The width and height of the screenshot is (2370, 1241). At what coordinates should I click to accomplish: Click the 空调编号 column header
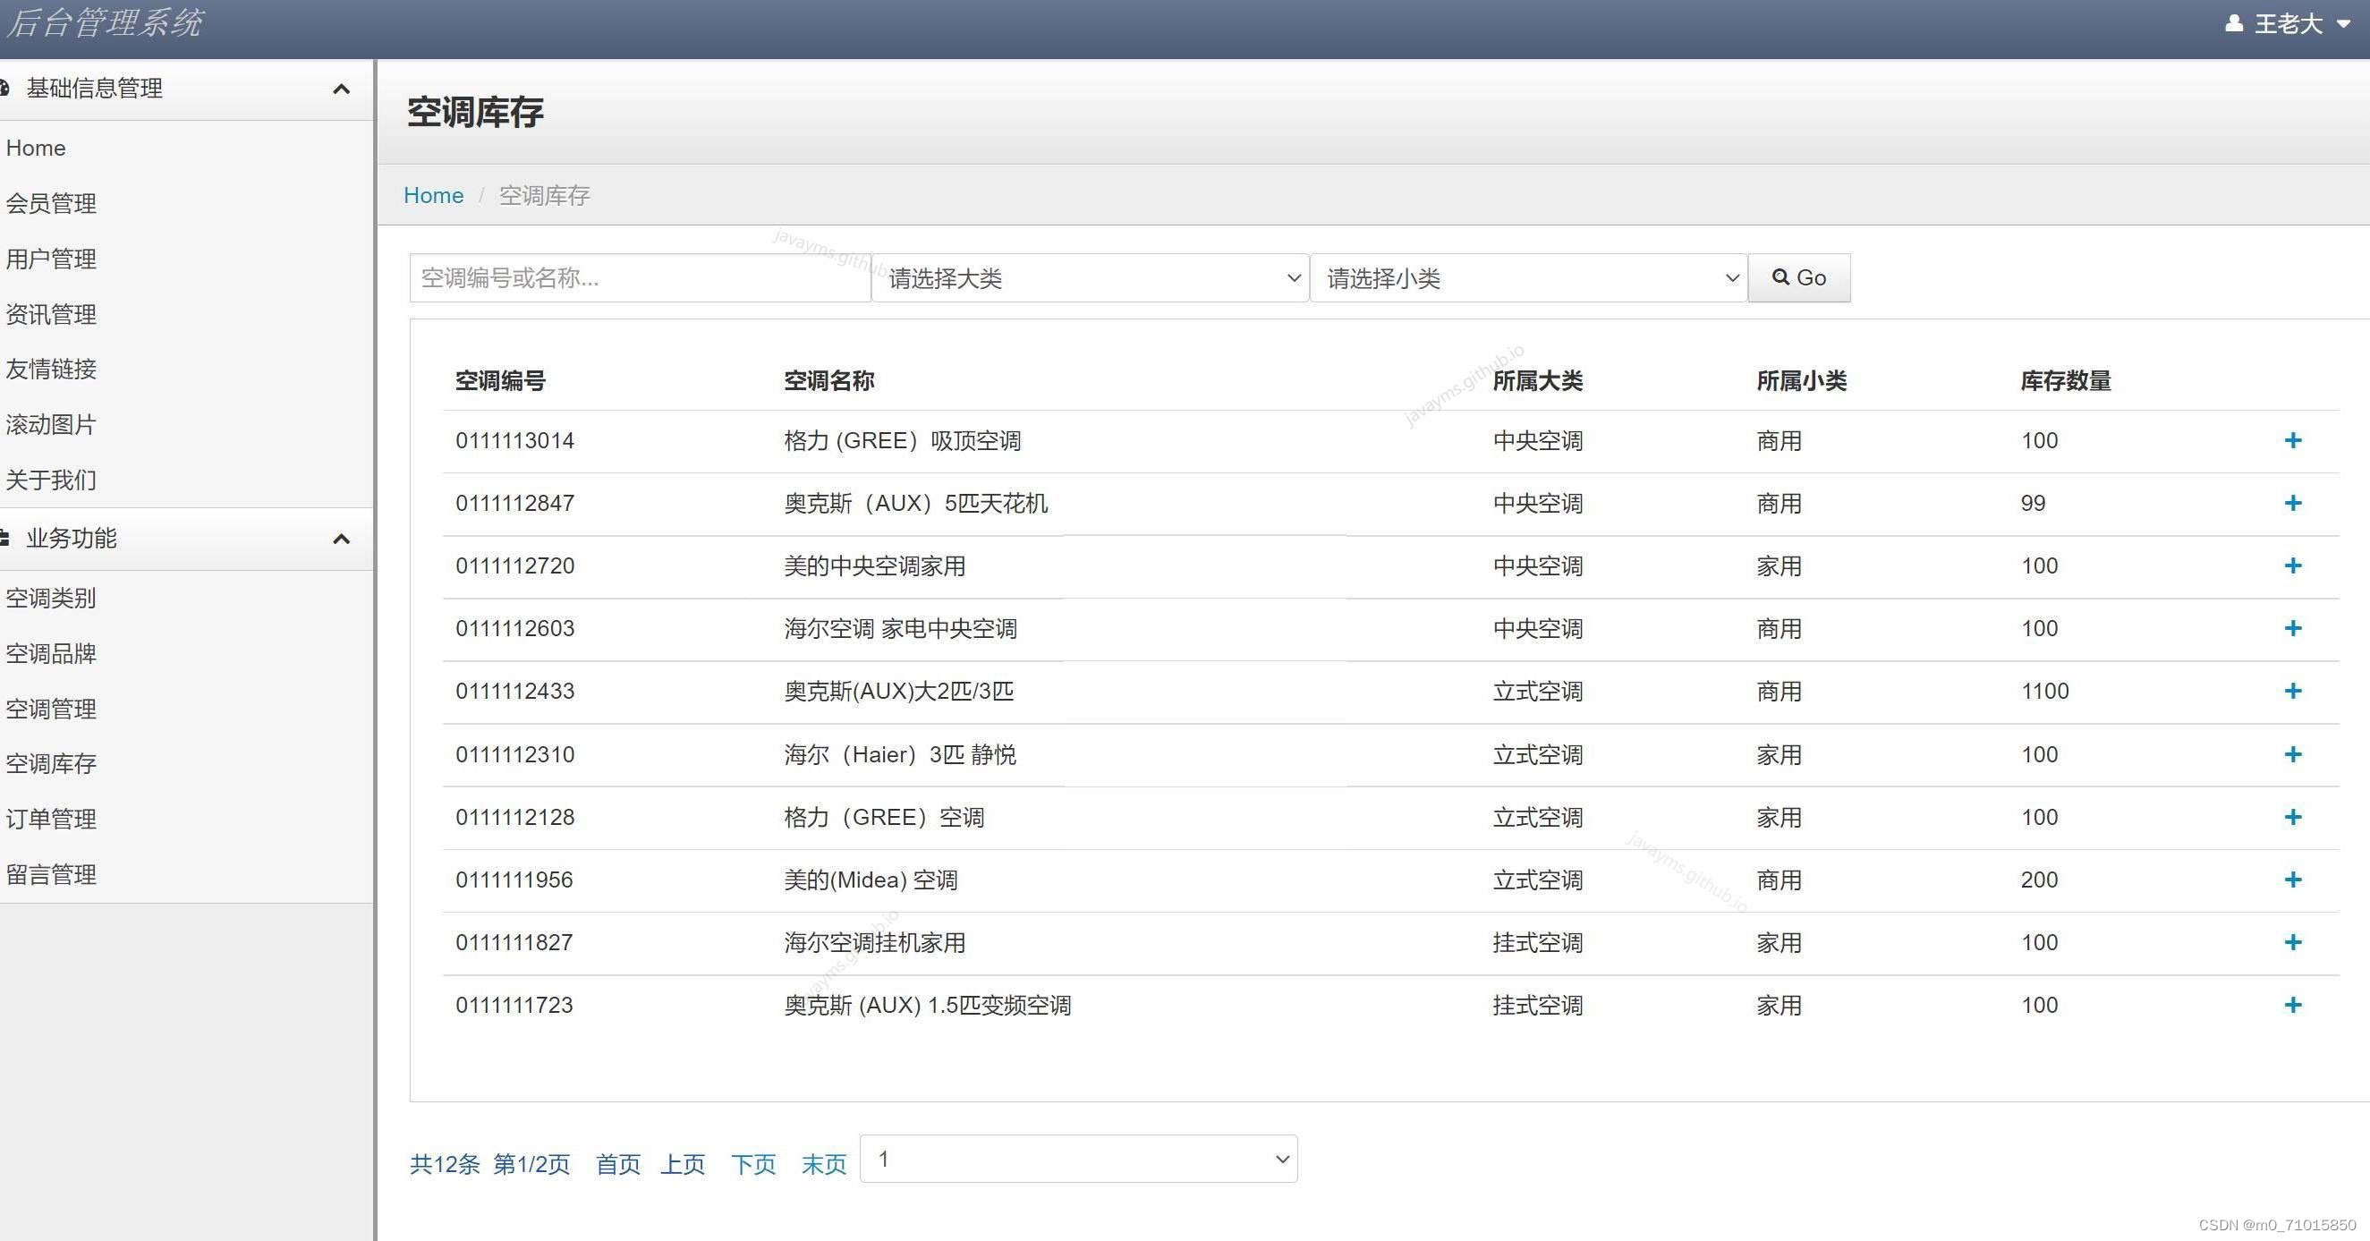click(x=500, y=381)
